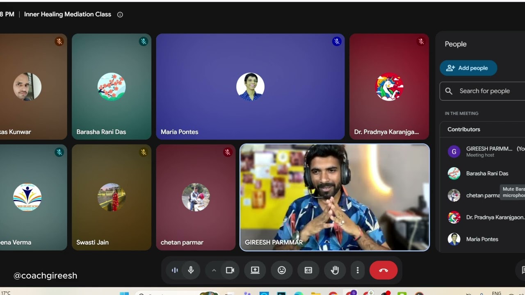Click the meeting details info icon
This screenshot has width=525, height=295.
click(x=120, y=14)
